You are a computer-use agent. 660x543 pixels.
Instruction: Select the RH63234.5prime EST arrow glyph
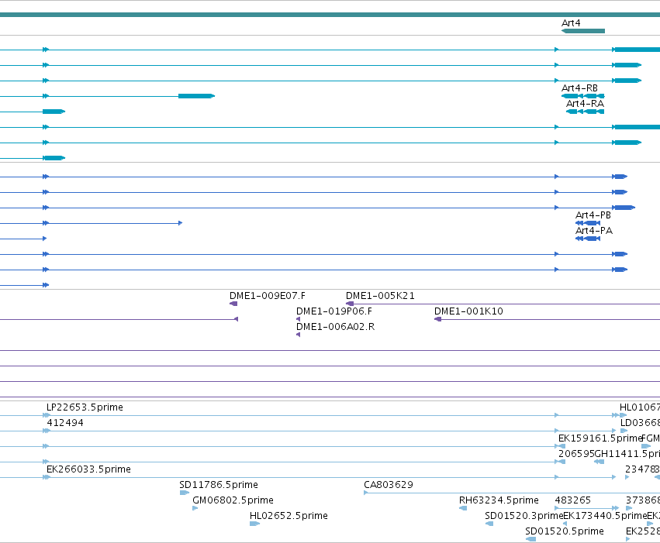(463, 508)
